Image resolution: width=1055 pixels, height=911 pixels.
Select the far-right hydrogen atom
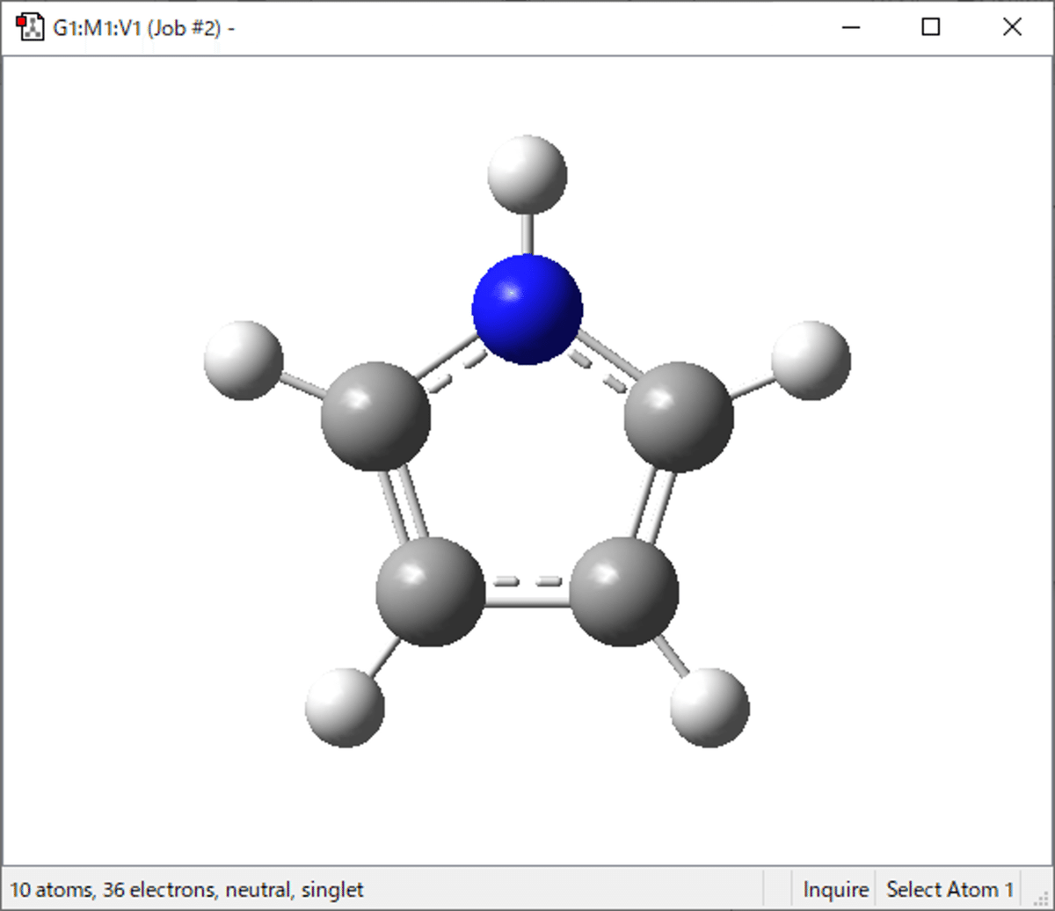tap(811, 360)
